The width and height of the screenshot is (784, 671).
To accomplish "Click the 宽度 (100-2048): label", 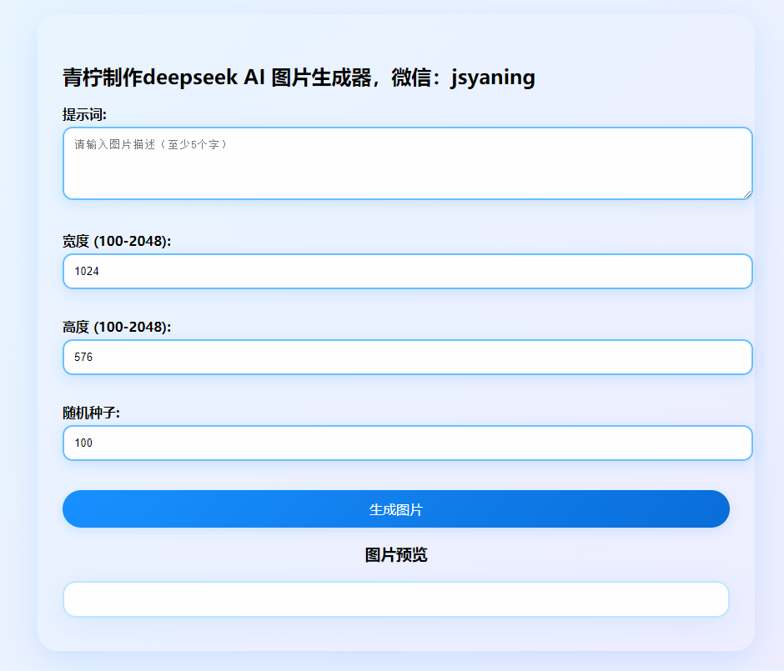I will point(117,242).
